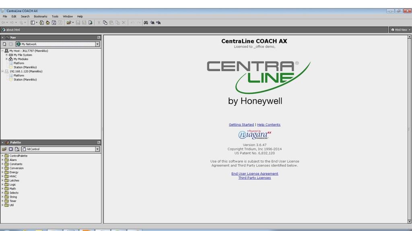Open the Tools menu
The width and height of the screenshot is (412, 231).
coord(55,16)
